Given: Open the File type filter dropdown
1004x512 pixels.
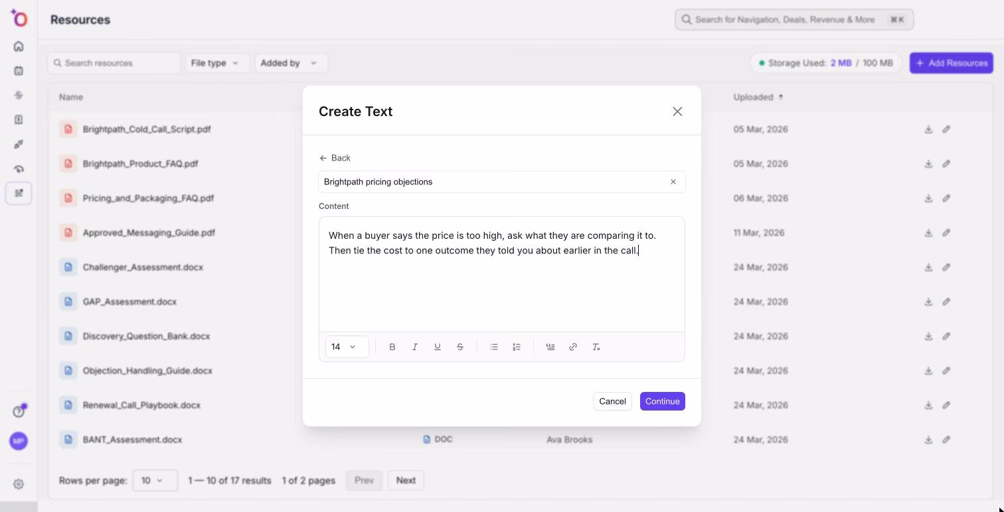Looking at the screenshot, I should (x=217, y=63).
